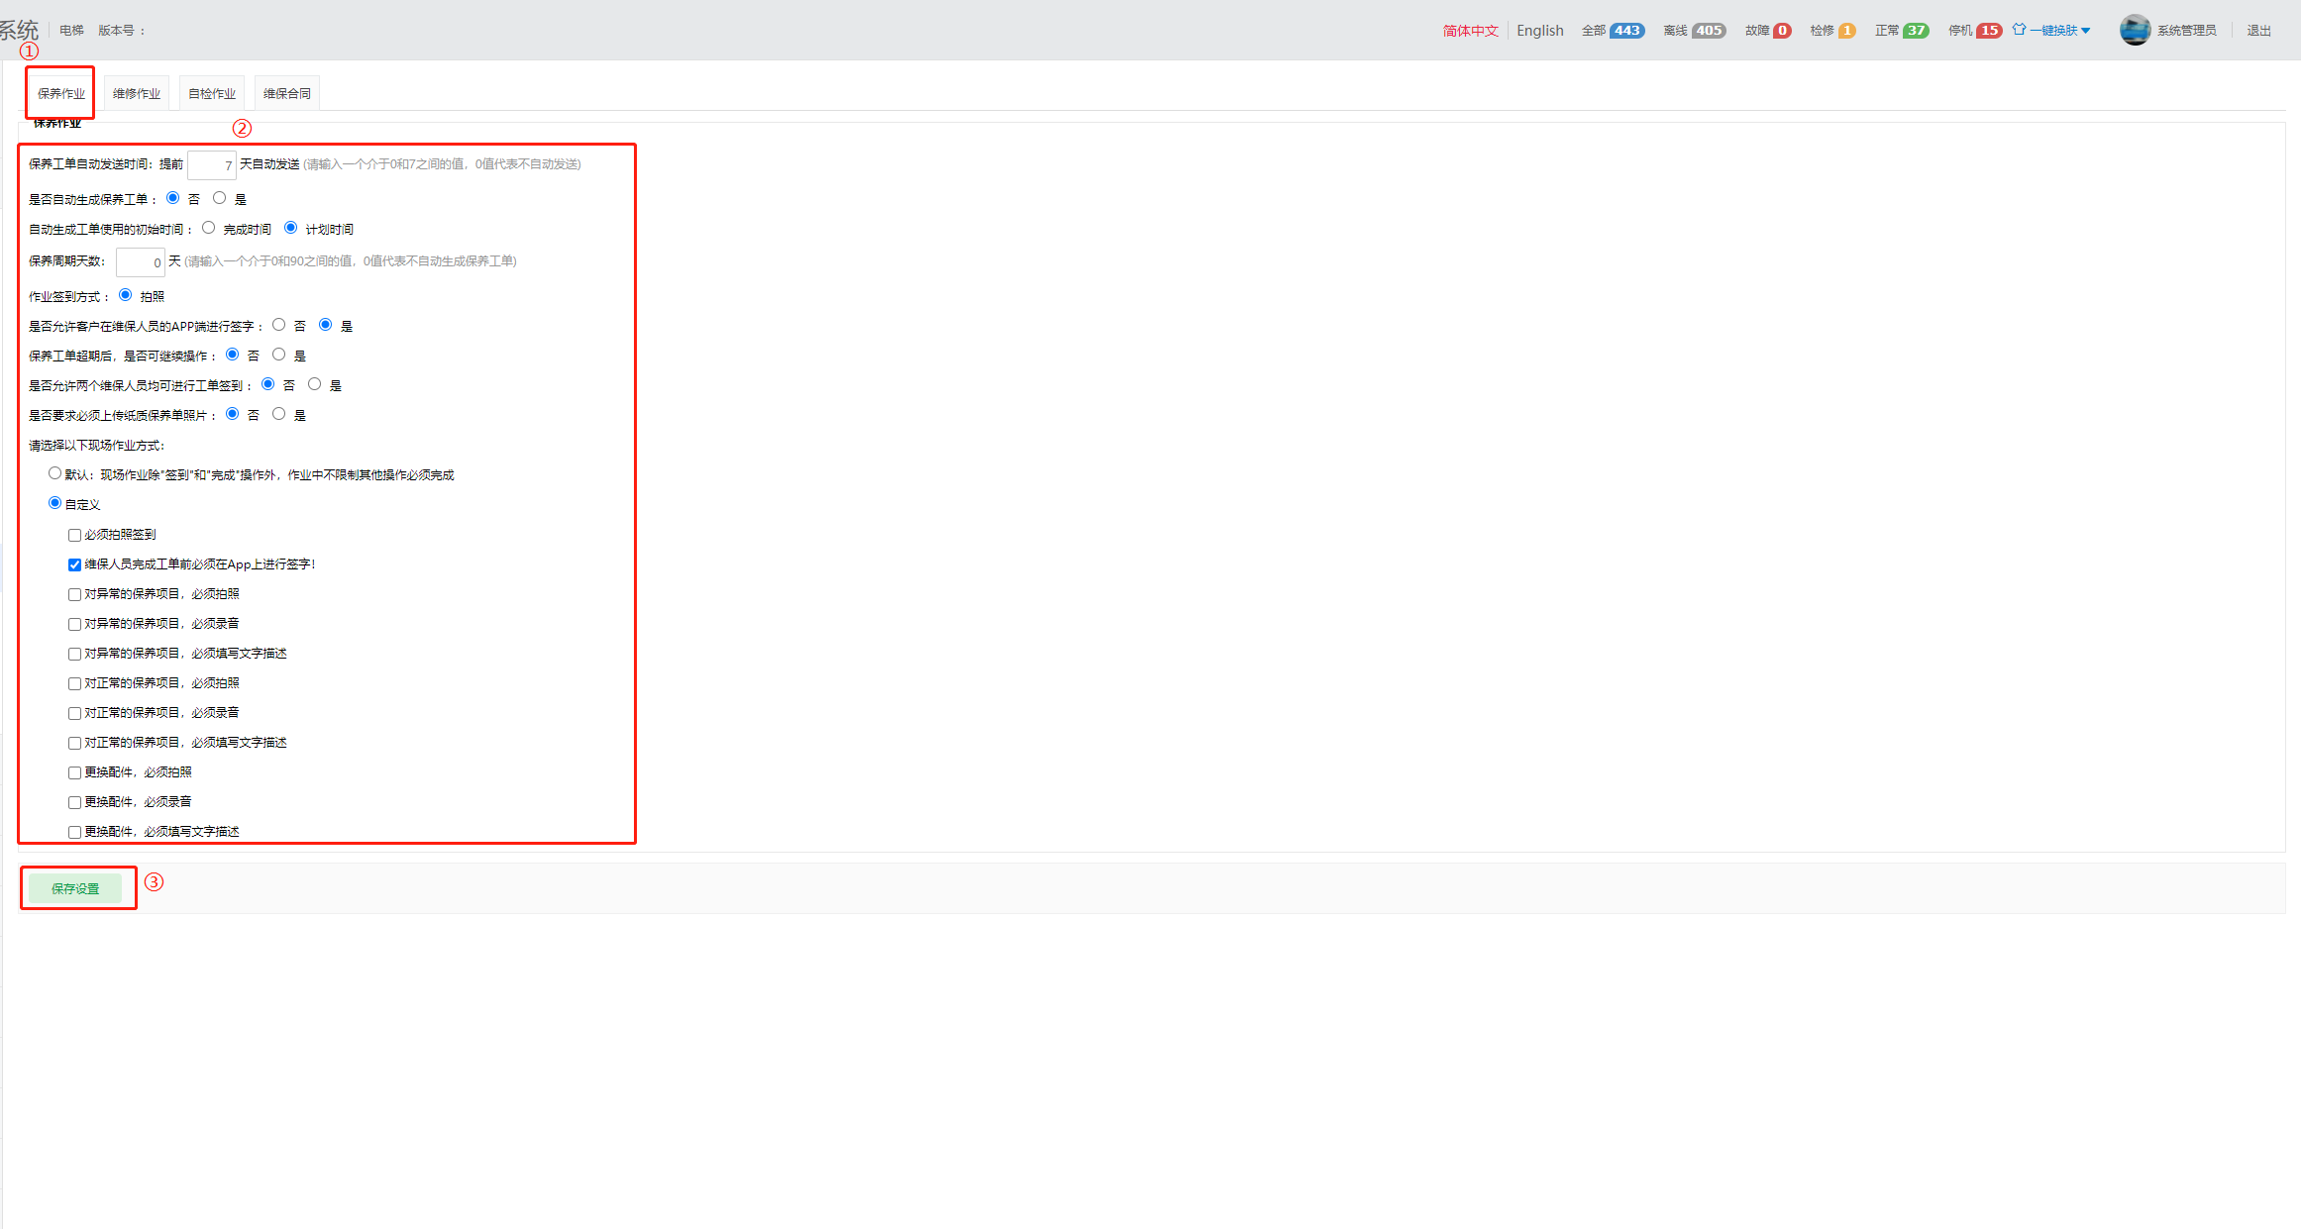
Task: Open the 一键换肤 dropdown arrow
Action: [2086, 31]
